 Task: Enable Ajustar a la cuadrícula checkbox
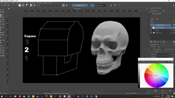point(164,49)
